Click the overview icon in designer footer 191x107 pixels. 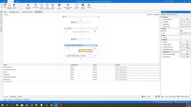click(x=159, y=97)
